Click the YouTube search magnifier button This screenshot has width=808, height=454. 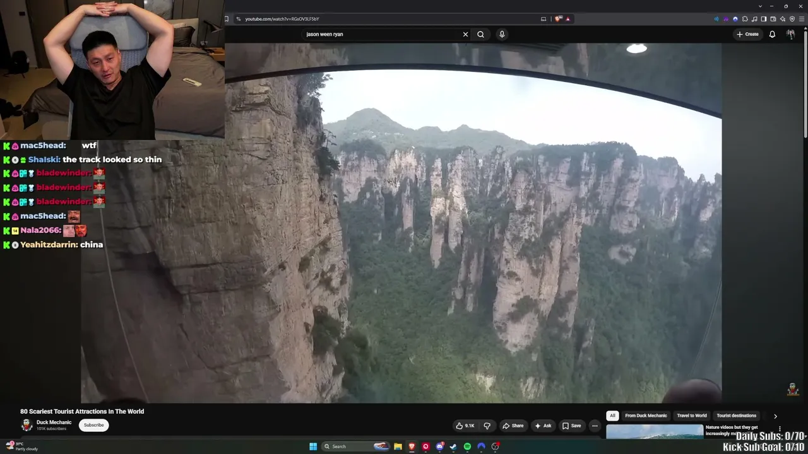480,34
